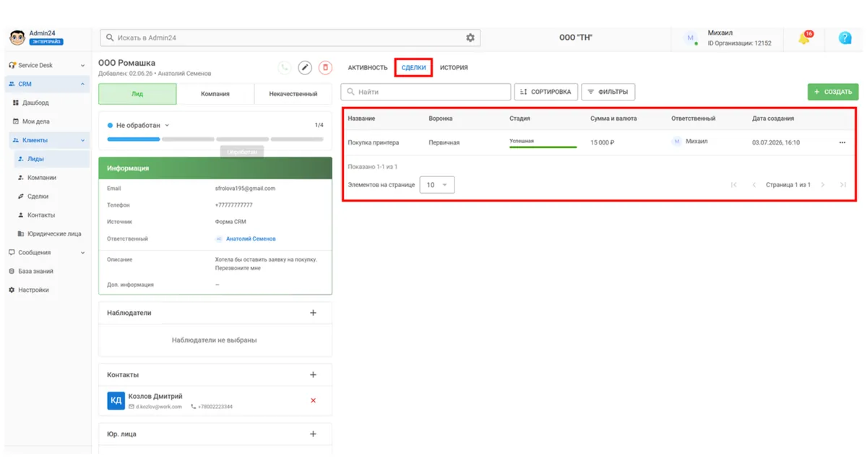Open the Анатолий Семенов responsible link
867x474 pixels.
pyautogui.click(x=251, y=238)
